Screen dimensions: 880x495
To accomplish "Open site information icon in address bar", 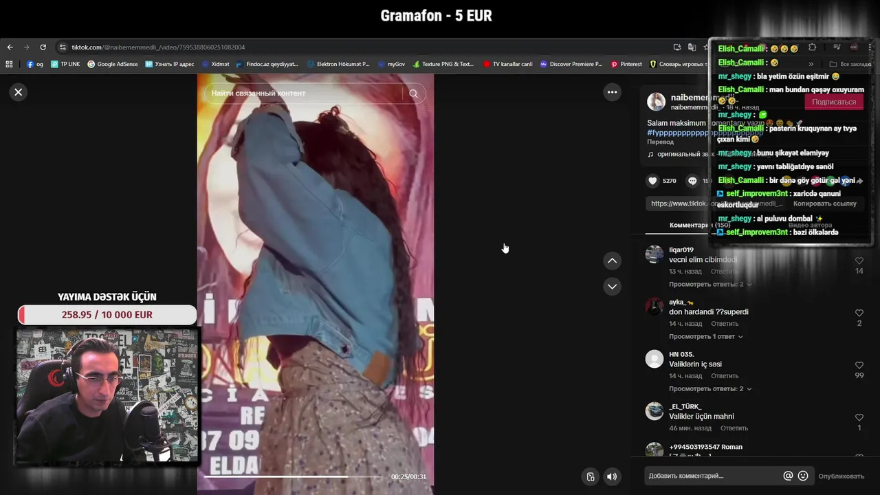I will click(x=63, y=47).
